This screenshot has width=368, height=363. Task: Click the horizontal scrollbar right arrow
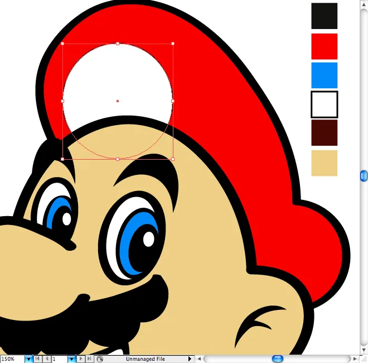click(x=355, y=359)
